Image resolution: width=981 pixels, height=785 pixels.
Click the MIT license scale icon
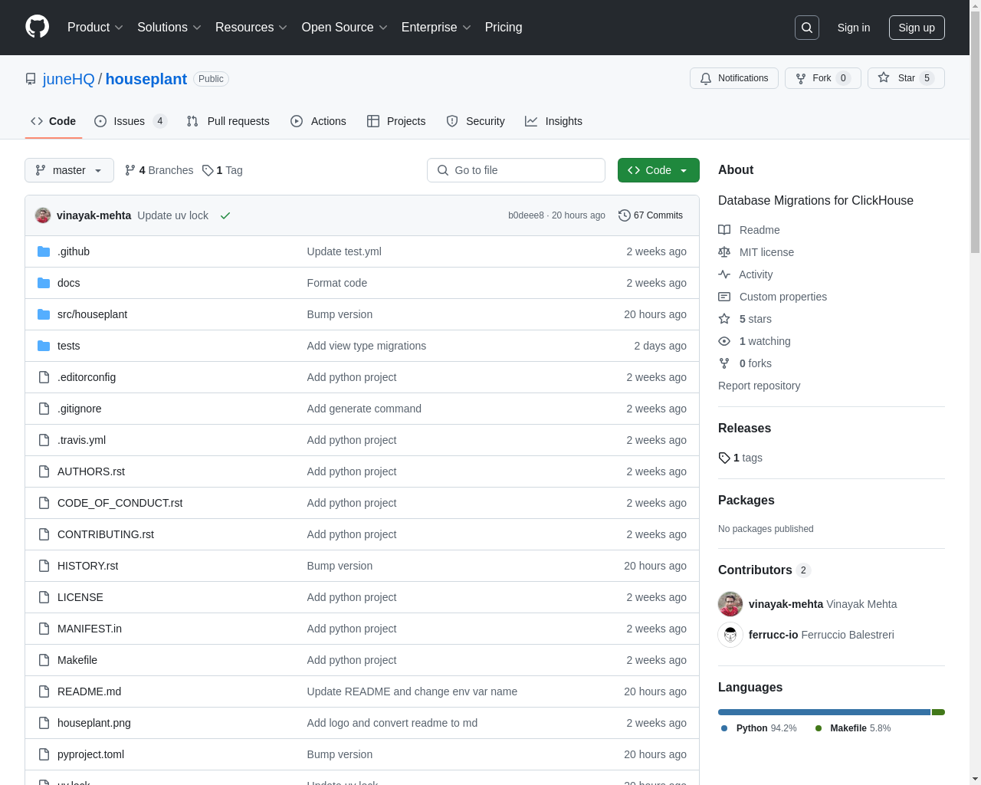(x=724, y=252)
